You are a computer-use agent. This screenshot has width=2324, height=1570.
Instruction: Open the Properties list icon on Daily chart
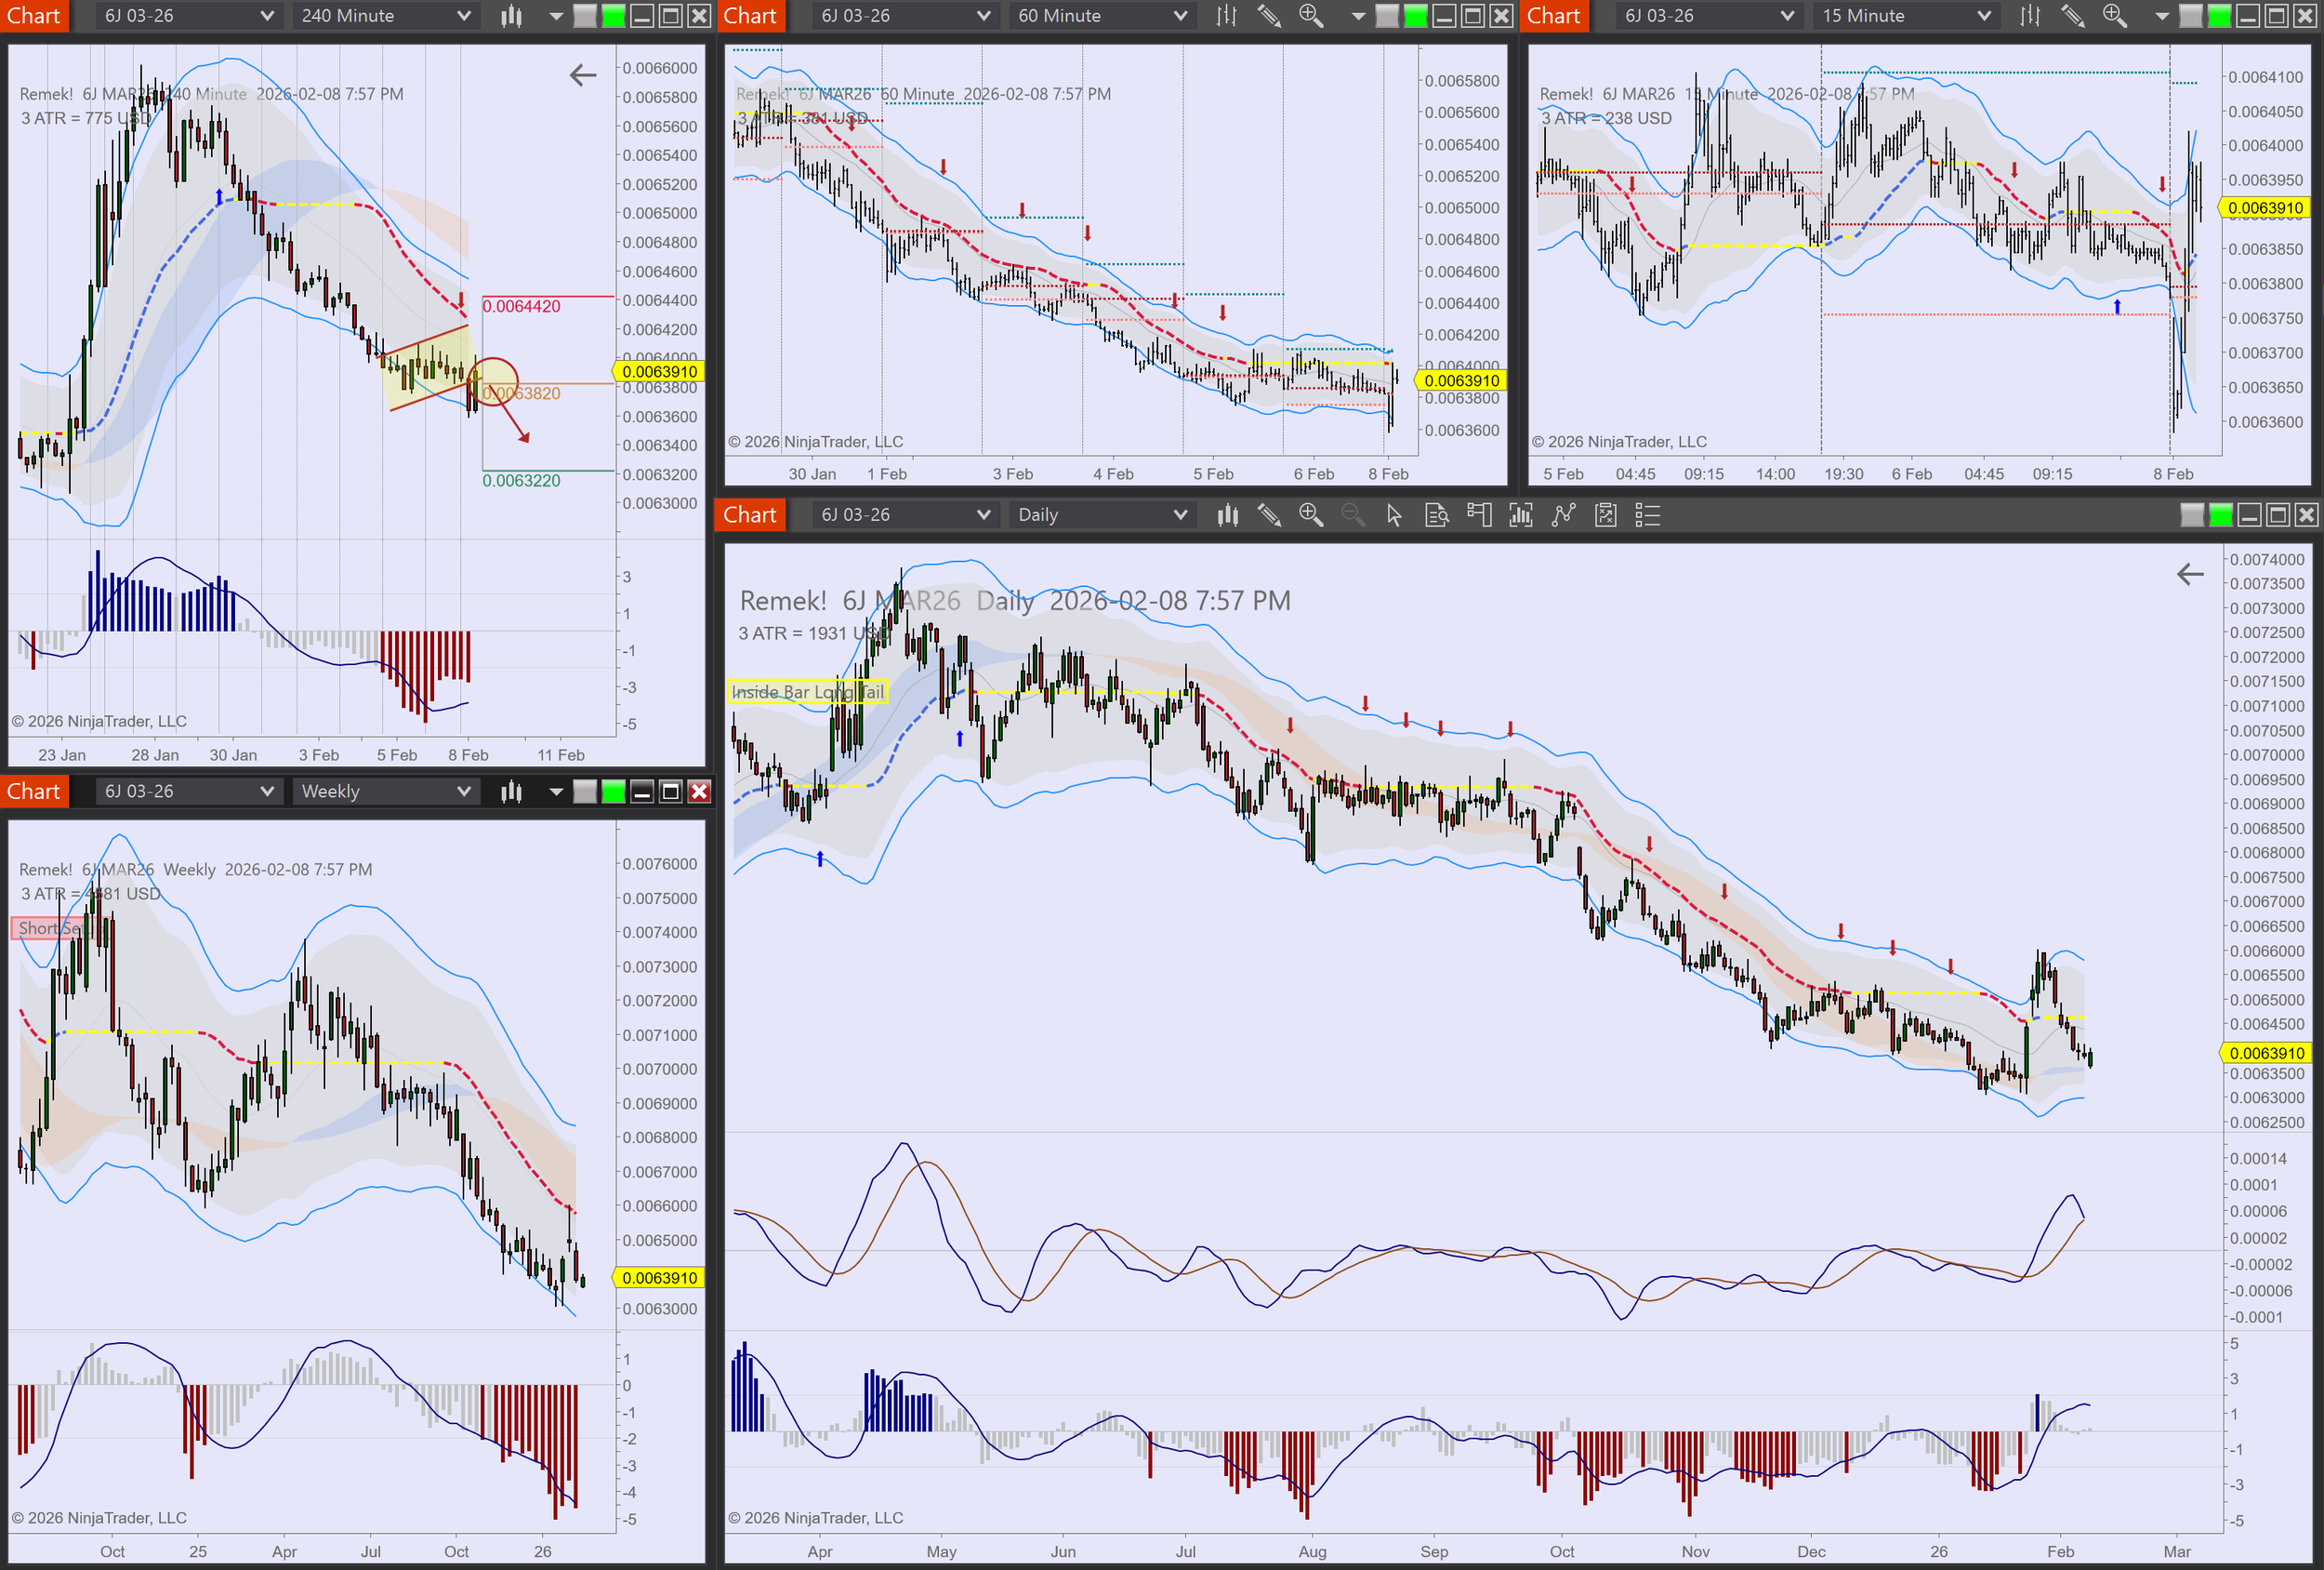(1647, 515)
